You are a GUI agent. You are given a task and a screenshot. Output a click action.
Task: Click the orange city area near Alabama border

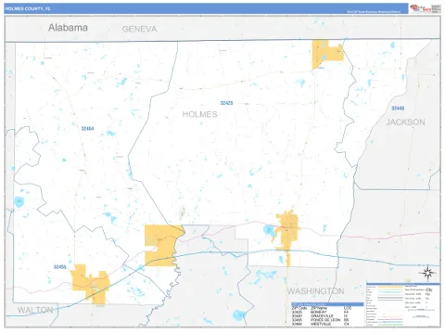[326, 54]
